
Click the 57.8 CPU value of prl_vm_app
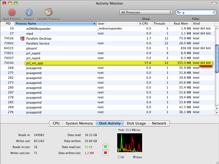point(148,63)
